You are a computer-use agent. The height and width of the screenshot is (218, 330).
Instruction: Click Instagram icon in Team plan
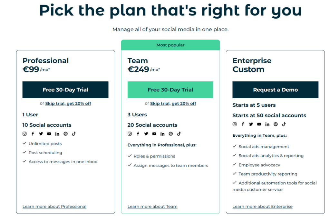click(x=130, y=134)
